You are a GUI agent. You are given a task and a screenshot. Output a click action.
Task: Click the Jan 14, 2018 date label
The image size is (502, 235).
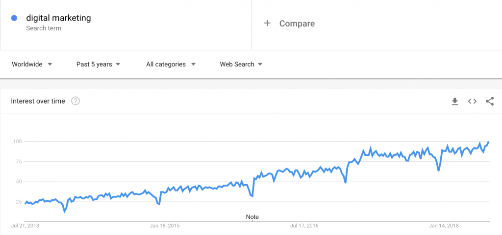(443, 226)
